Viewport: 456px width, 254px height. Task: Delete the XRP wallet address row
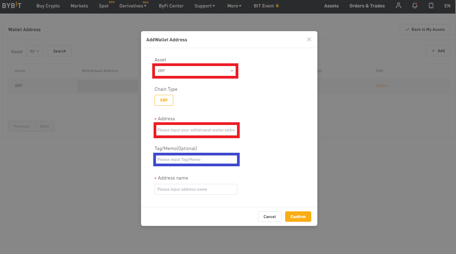click(382, 86)
